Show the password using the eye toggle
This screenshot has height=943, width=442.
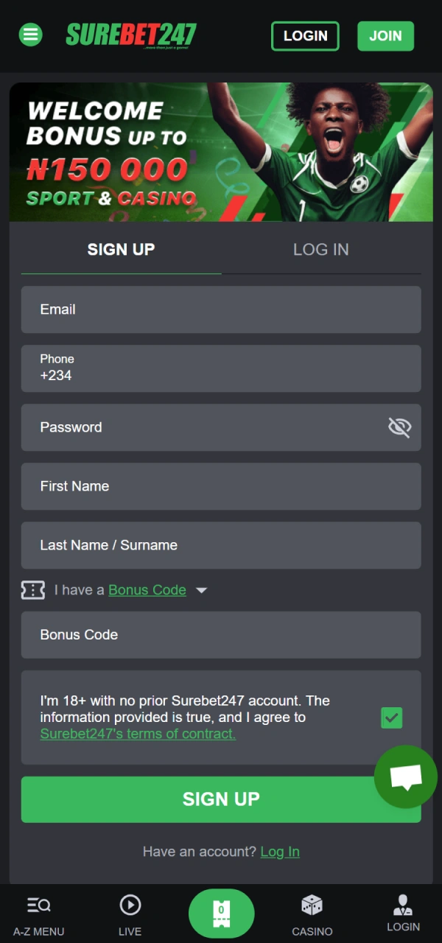(x=399, y=427)
